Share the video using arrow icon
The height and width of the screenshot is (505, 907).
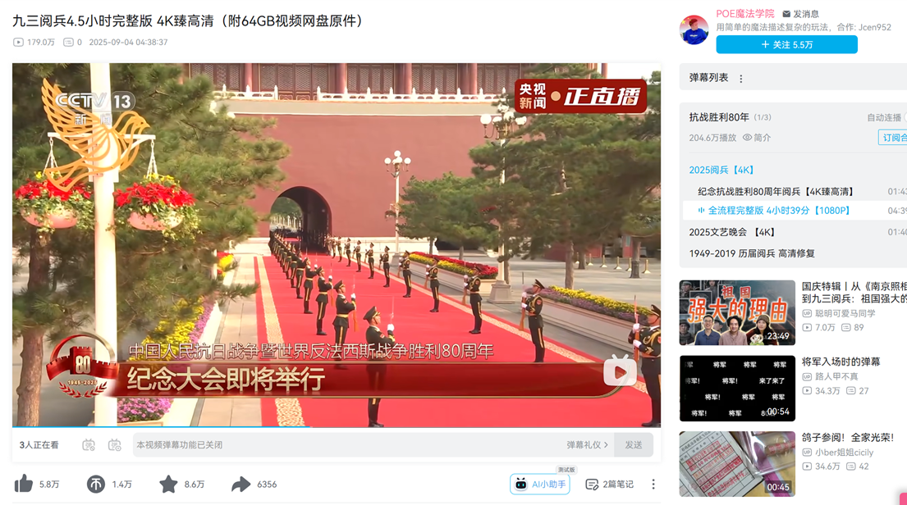pos(240,484)
